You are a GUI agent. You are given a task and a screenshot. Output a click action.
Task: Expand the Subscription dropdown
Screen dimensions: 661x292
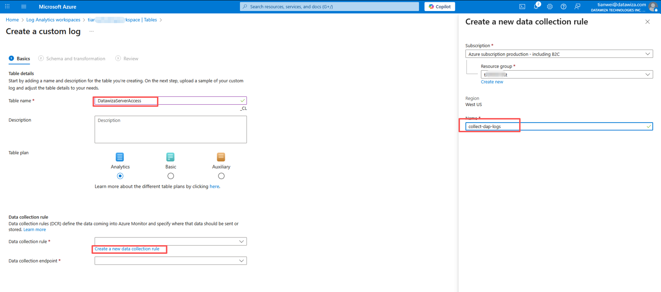pyautogui.click(x=559, y=54)
